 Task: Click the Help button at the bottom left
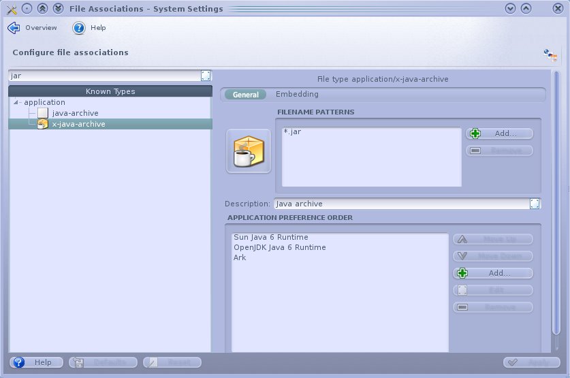point(37,362)
